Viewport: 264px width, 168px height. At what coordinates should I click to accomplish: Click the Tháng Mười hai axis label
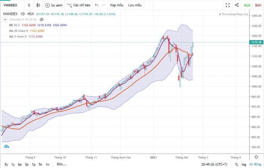coord(121,157)
